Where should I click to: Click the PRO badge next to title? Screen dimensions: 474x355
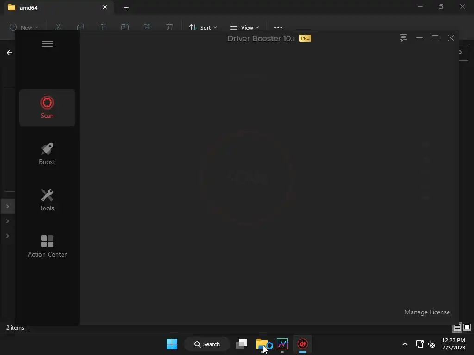point(305,38)
